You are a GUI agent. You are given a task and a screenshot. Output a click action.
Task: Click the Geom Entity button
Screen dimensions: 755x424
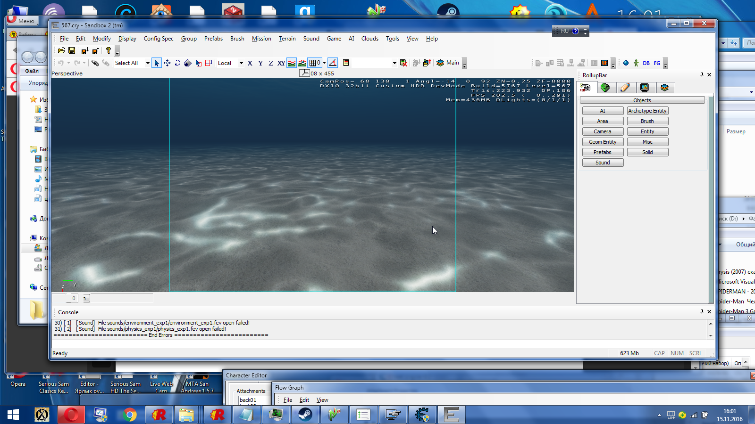(x=603, y=142)
